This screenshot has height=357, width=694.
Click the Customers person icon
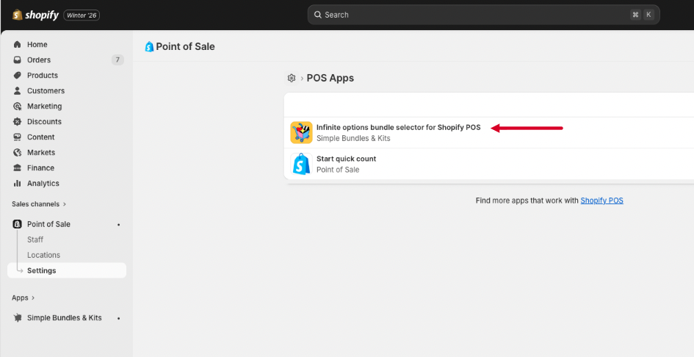click(x=18, y=91)
